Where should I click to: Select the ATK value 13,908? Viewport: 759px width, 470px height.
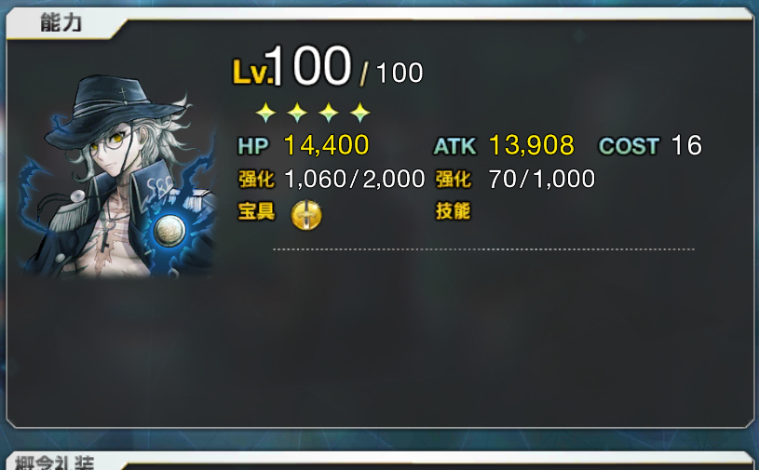pos(532,145)
